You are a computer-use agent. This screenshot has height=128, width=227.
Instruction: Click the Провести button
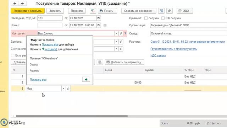pyautogui.click(x=77, y=11)
